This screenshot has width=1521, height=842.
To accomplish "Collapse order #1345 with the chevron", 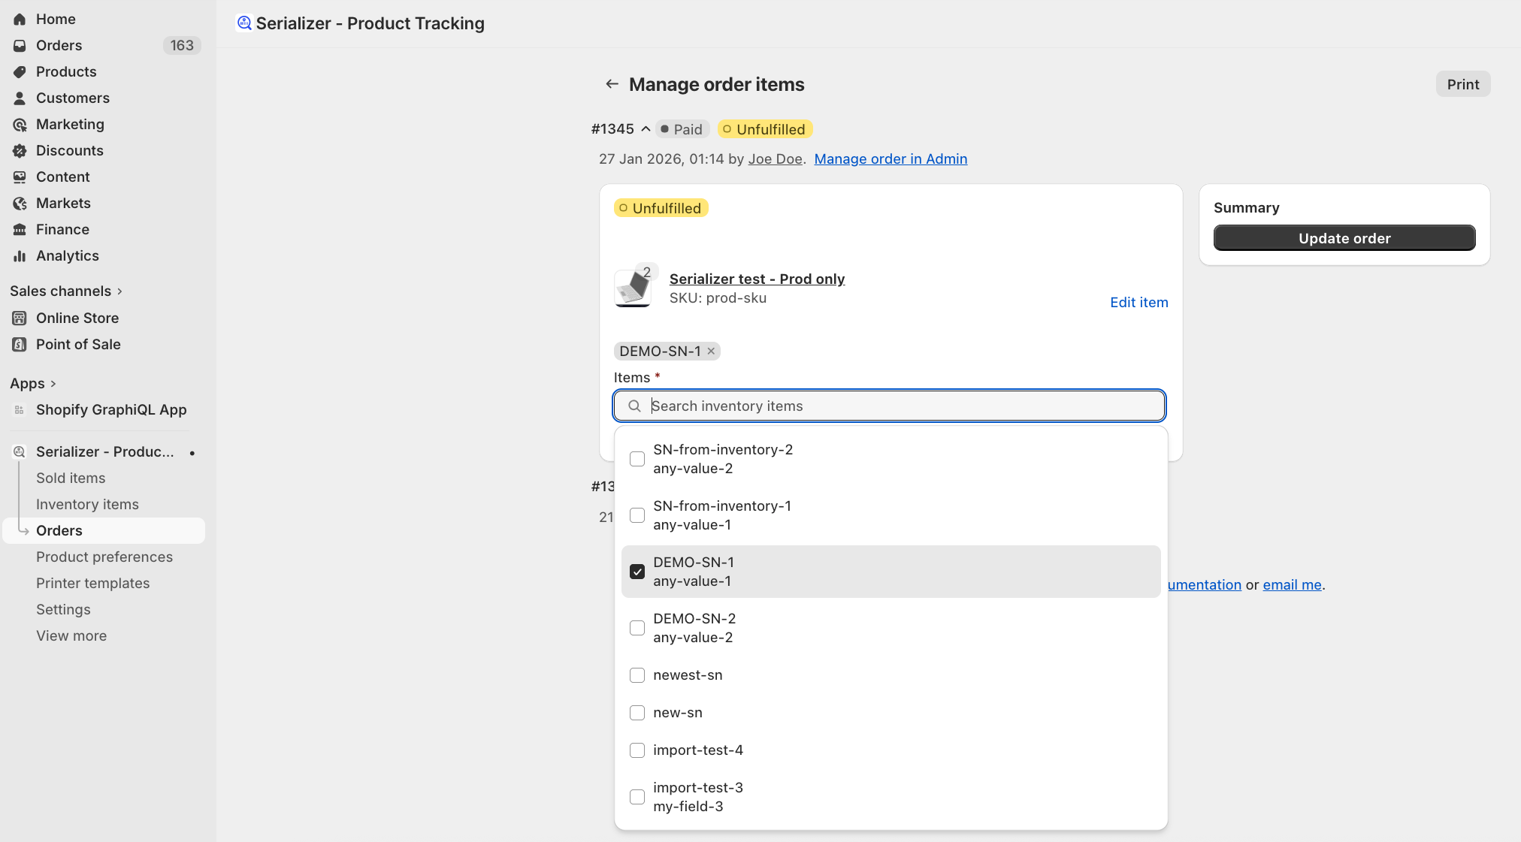I will click(646, 129).
